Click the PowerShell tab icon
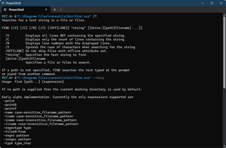 [x=5, y=10]
